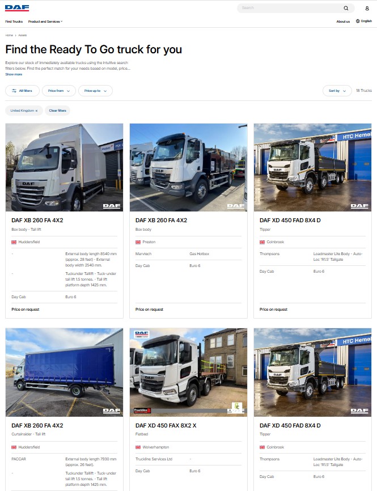Screen dimensions: 377x491
Task: Click the search input field
Action: pyautogui.click(x=291, y=8)
